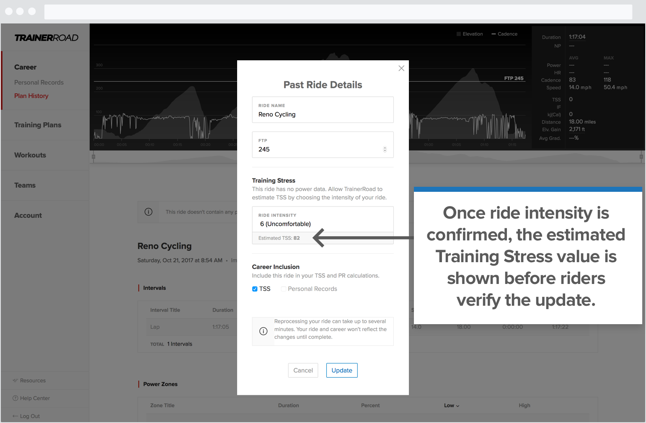Open the Resources link
Image resolution: width=646 pixels, height=423 pixels.
(33, 381)
